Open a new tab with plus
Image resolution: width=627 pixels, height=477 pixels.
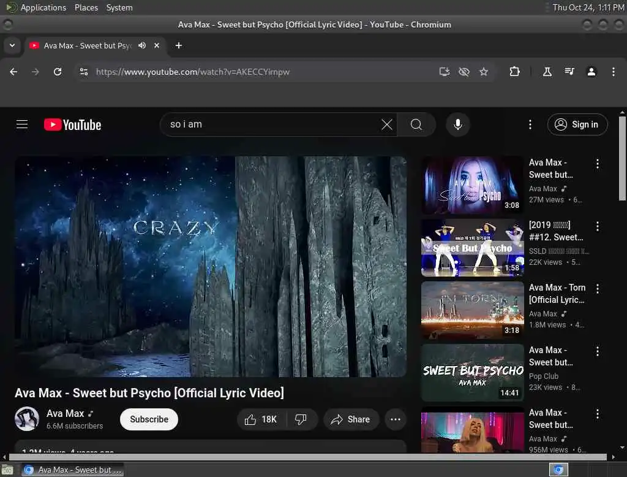(179, 45)
